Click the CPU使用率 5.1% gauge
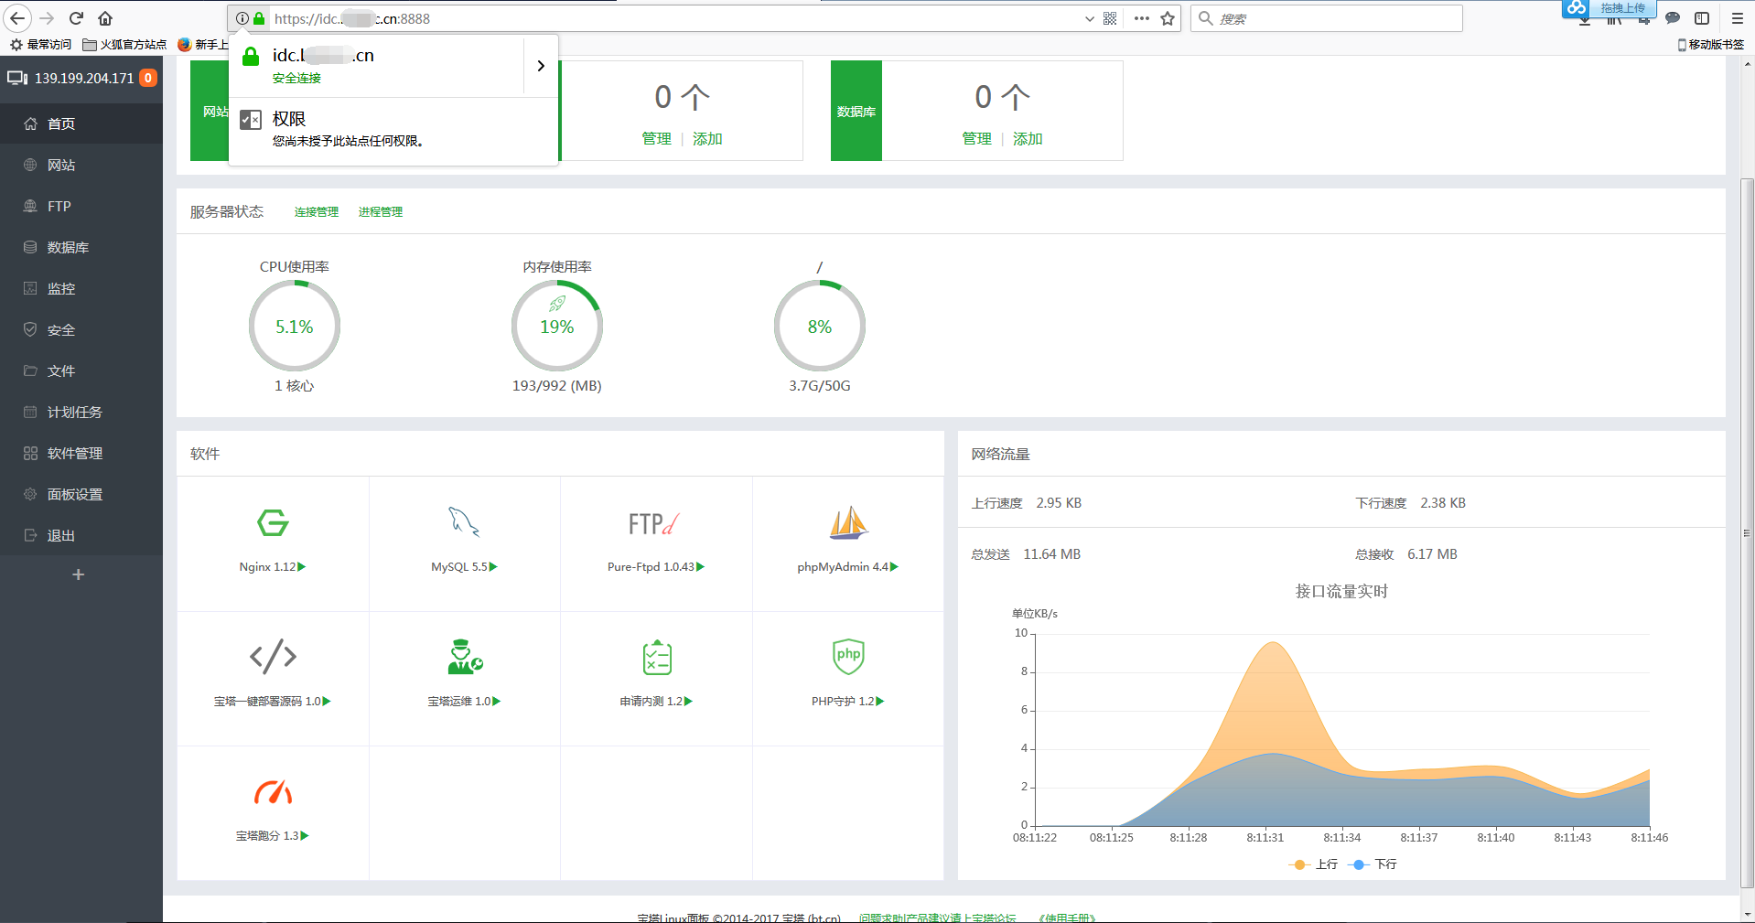This screenshot has height=923, width=1755. (295, 327)
